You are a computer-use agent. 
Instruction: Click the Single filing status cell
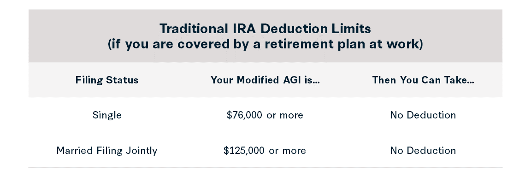107,115
